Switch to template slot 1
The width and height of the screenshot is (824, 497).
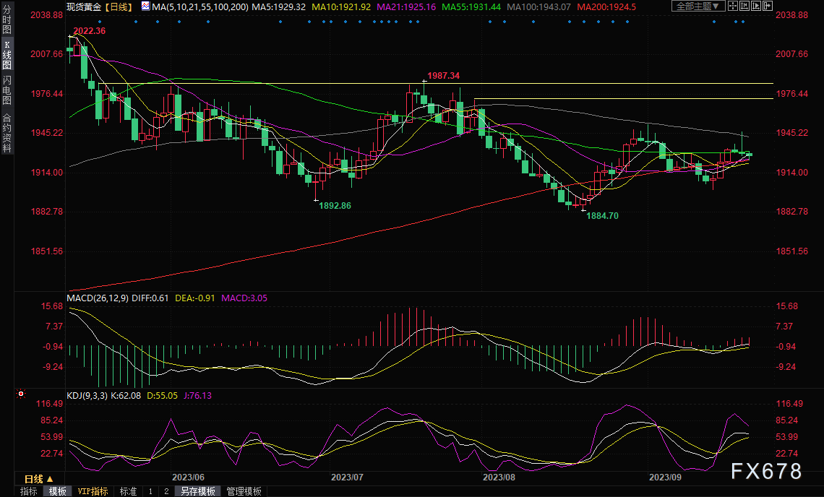click(x=150, y=491)
